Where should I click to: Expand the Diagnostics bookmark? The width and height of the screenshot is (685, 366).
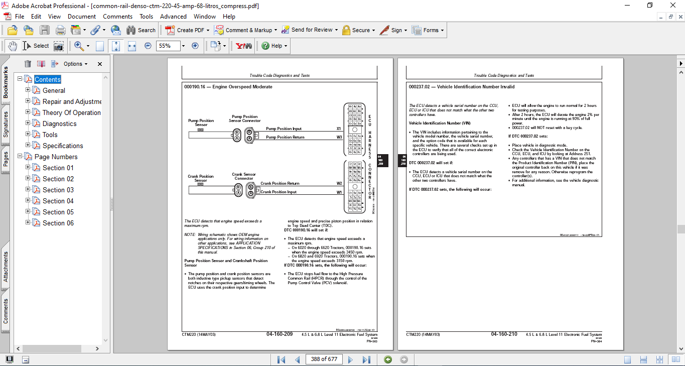point(28,124)
